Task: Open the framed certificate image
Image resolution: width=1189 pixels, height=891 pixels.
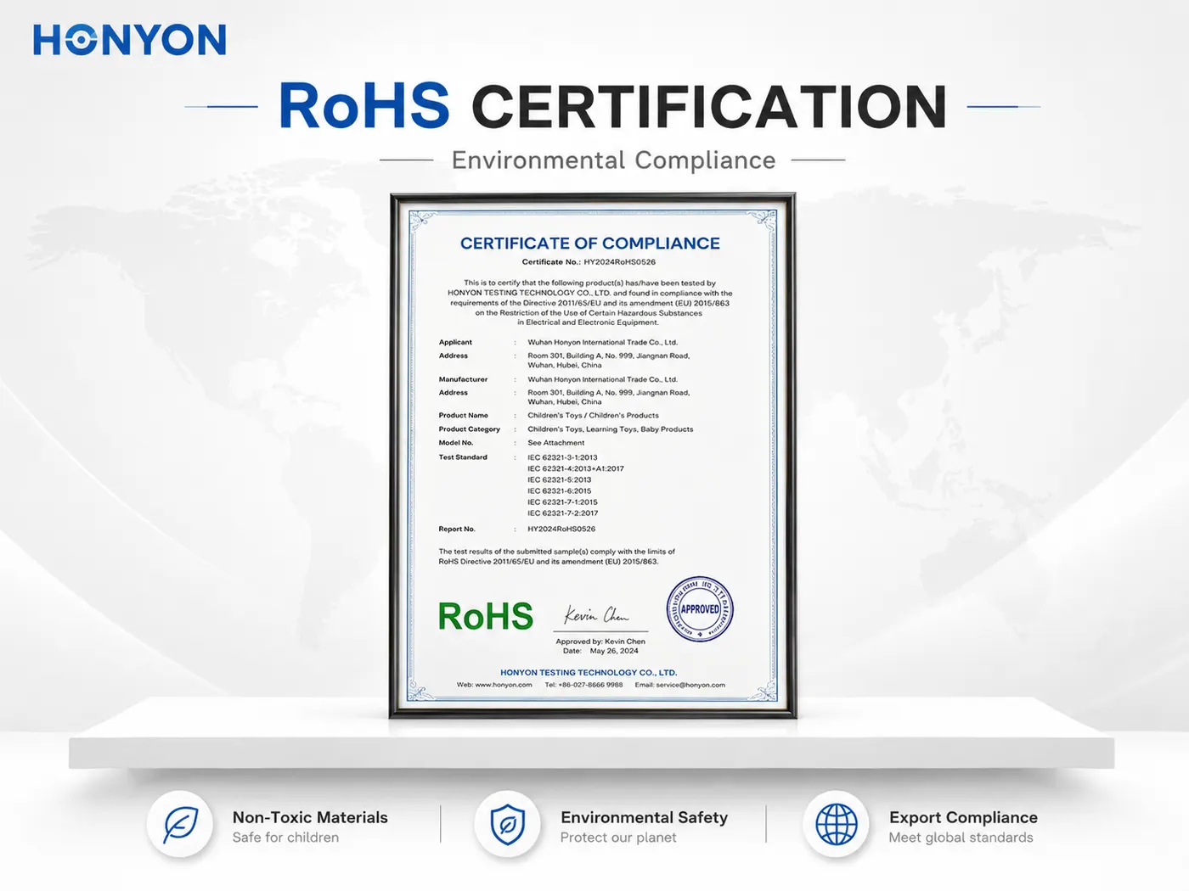Action: coord(593,456)
